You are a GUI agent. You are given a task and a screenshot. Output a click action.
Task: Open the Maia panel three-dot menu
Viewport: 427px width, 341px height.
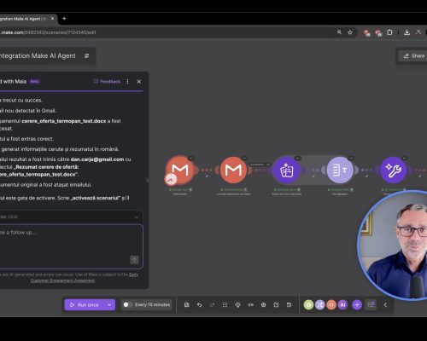tap(127, 82)
